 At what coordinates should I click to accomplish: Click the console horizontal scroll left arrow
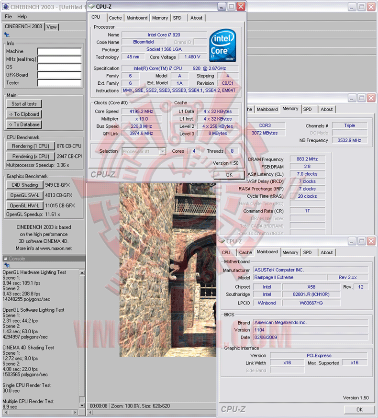click(x=5, y=412)
